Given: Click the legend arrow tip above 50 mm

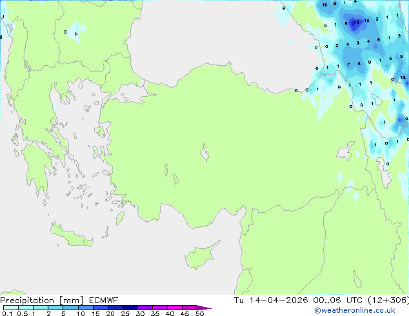Looking at the screenshot, I should click(204, 308).
